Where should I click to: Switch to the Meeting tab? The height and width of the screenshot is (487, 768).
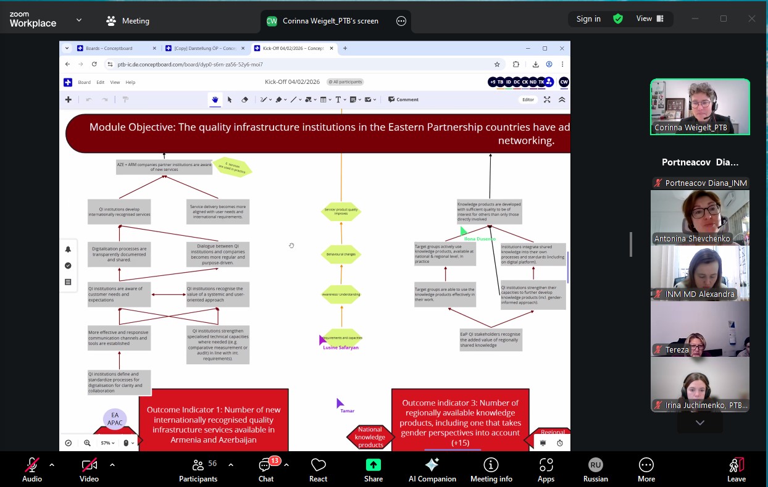128,20
